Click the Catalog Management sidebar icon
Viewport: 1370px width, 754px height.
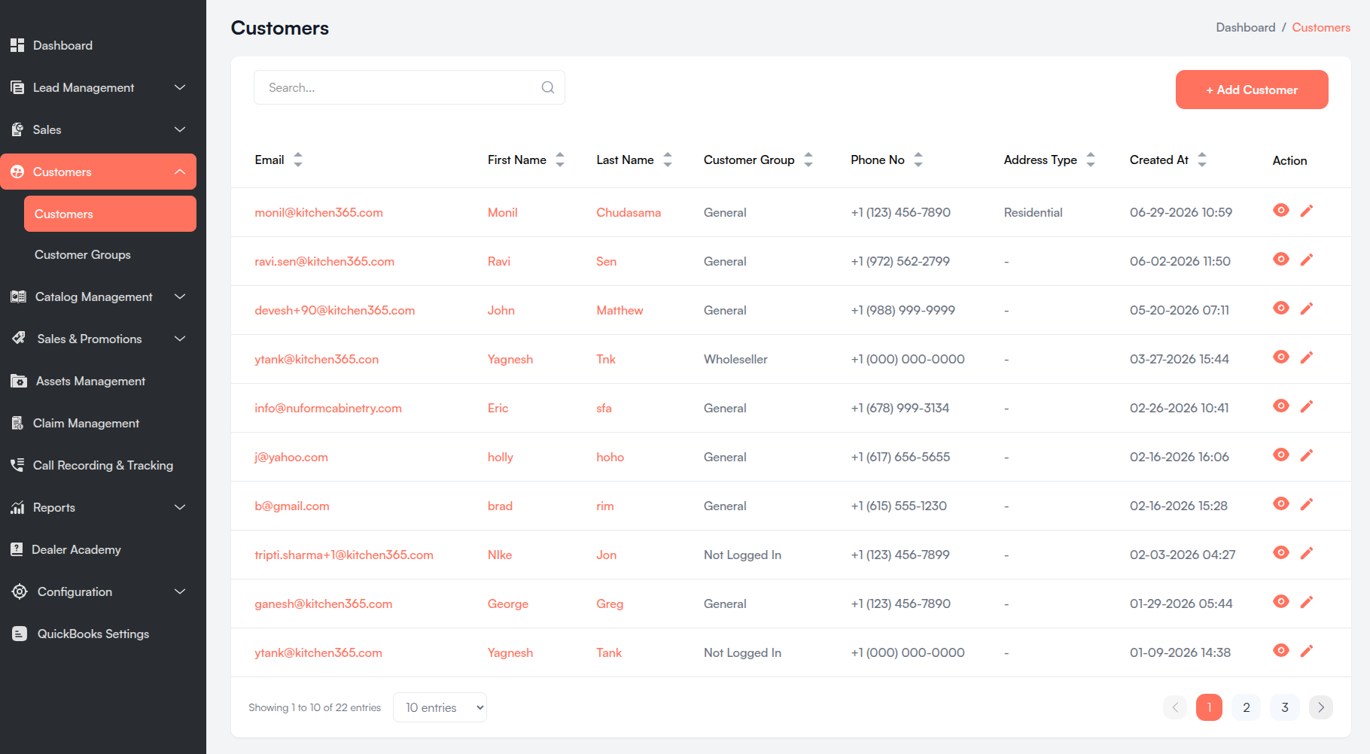point(18,296)
